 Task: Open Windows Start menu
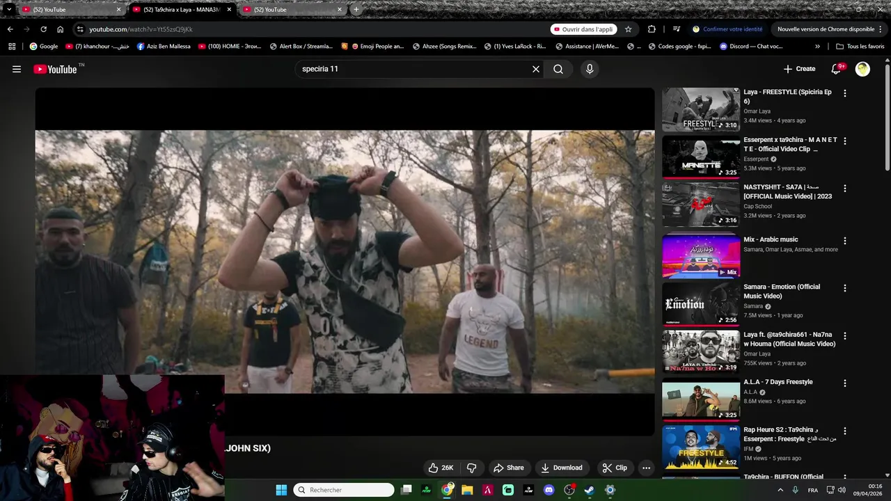point(281,490)
